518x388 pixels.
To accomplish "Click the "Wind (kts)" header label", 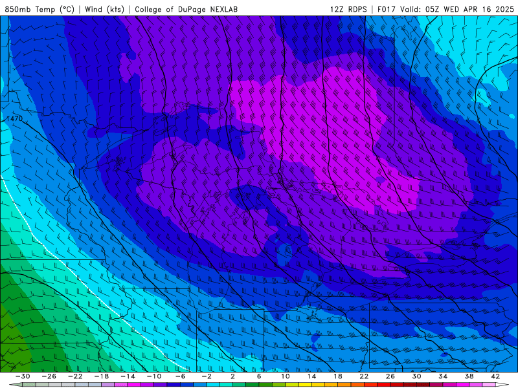I will (x=104, y=9).
